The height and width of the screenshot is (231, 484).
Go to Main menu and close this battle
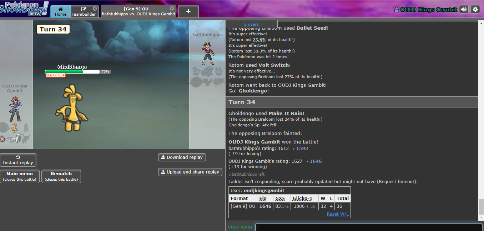(20, 176)
